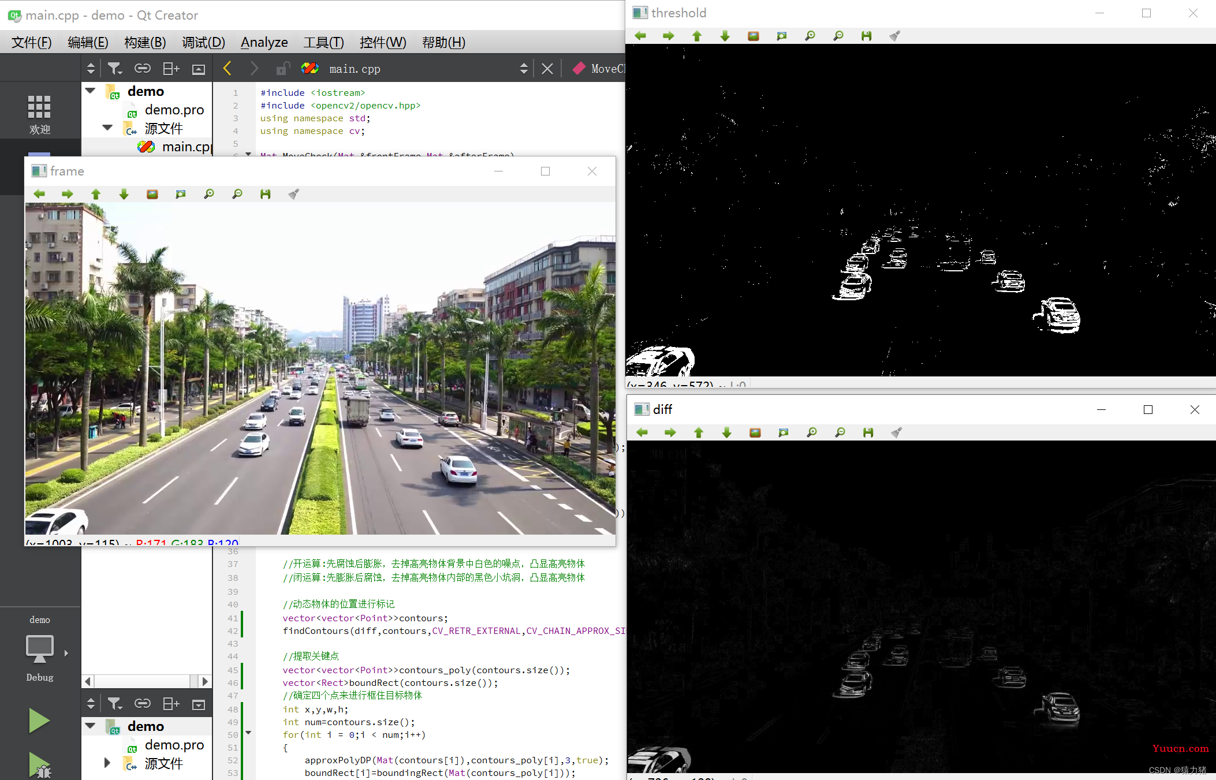This screenshot has width=1216, height=780.
Task: Pan right in the diff window toolbar
Action: (670, 432)
